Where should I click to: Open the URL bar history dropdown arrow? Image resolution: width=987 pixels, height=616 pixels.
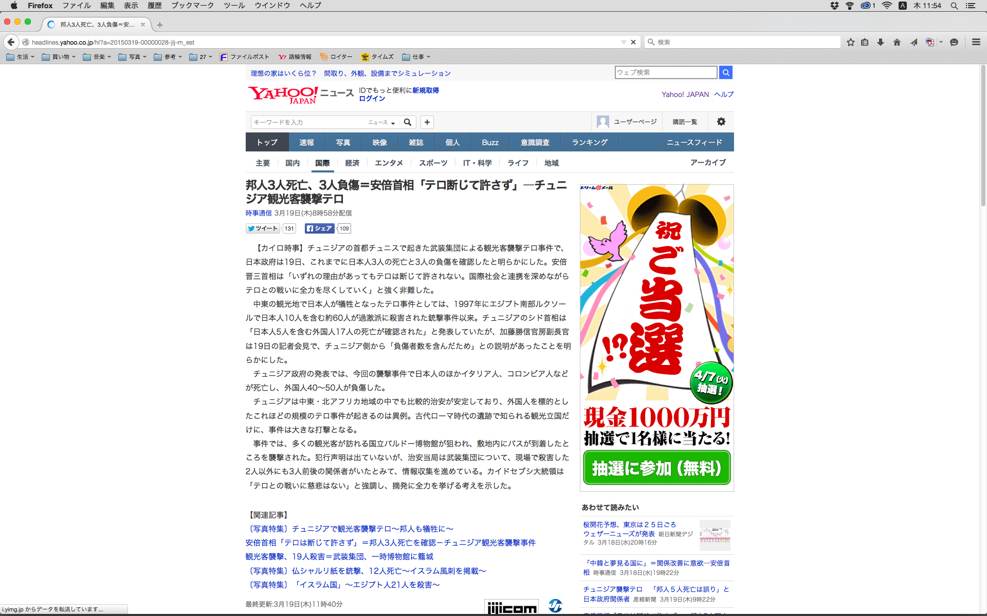click(624, 42)
